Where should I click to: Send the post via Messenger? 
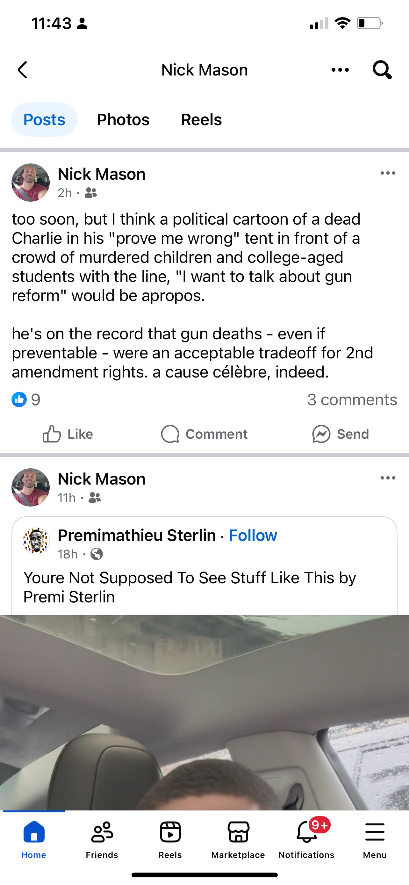(x=340, y=434)
